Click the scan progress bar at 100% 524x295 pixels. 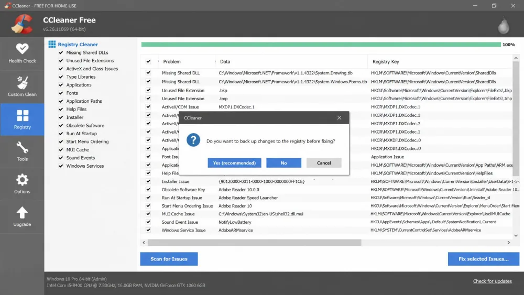(321, 45)
